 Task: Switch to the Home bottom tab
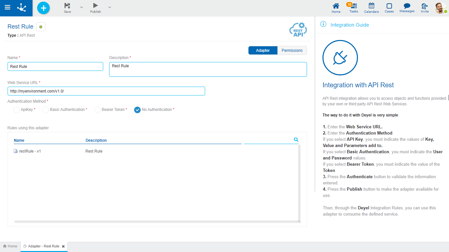10,246
